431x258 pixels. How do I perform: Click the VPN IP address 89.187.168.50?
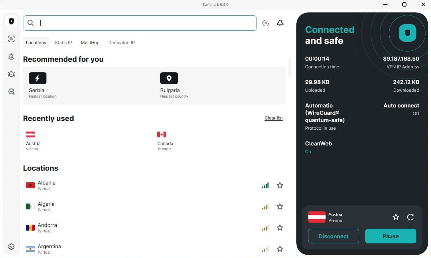click(401, 59)
